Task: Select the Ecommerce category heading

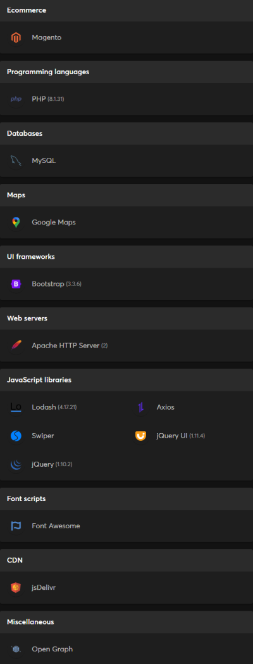Action: (x=27, y=10)
